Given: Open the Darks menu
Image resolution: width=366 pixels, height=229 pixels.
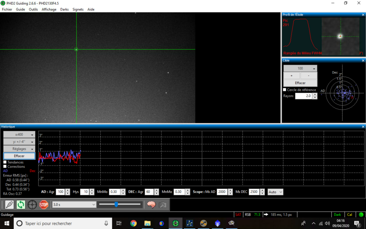Looking at the screenshot, I should click(x=64, y=10).
